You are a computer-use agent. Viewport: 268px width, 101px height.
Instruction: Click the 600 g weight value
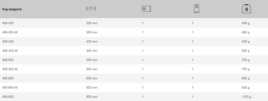246,51
